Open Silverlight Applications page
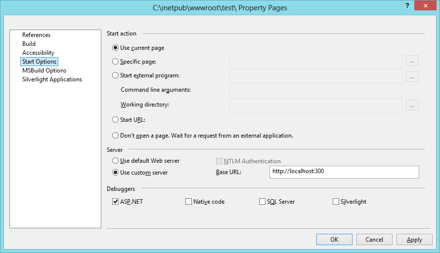 tap(52, 79)
